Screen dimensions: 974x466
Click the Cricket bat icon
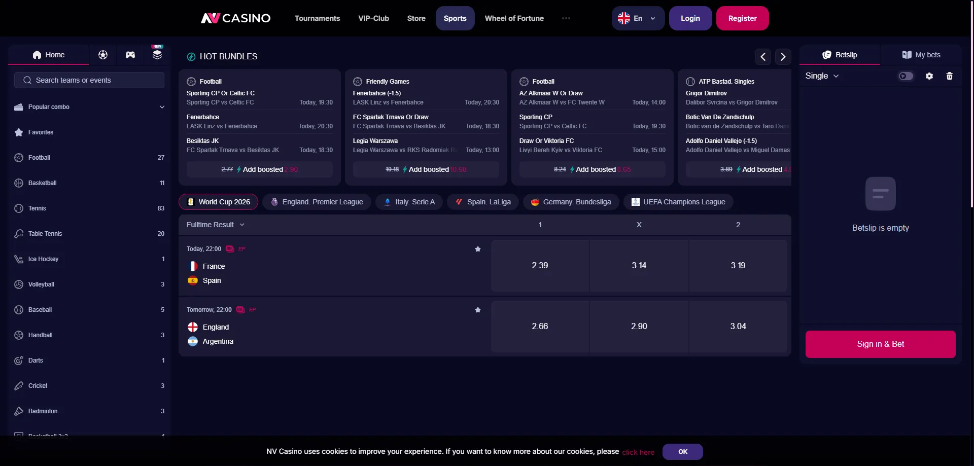point(19,386)
